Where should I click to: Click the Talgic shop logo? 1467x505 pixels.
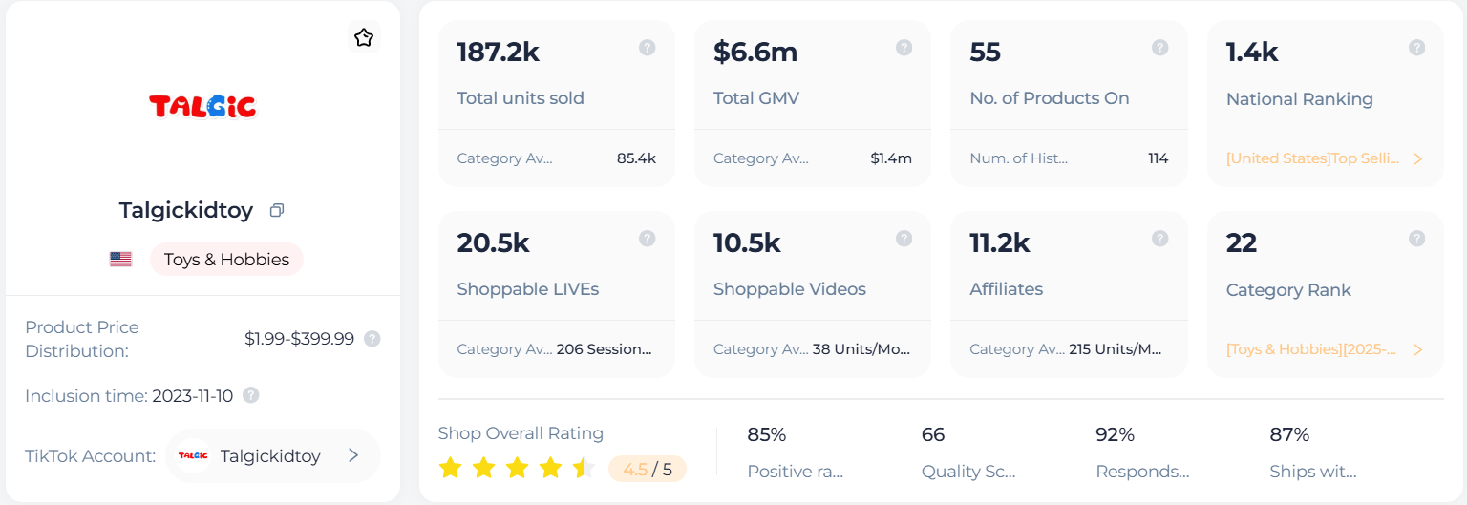[202, 106]
